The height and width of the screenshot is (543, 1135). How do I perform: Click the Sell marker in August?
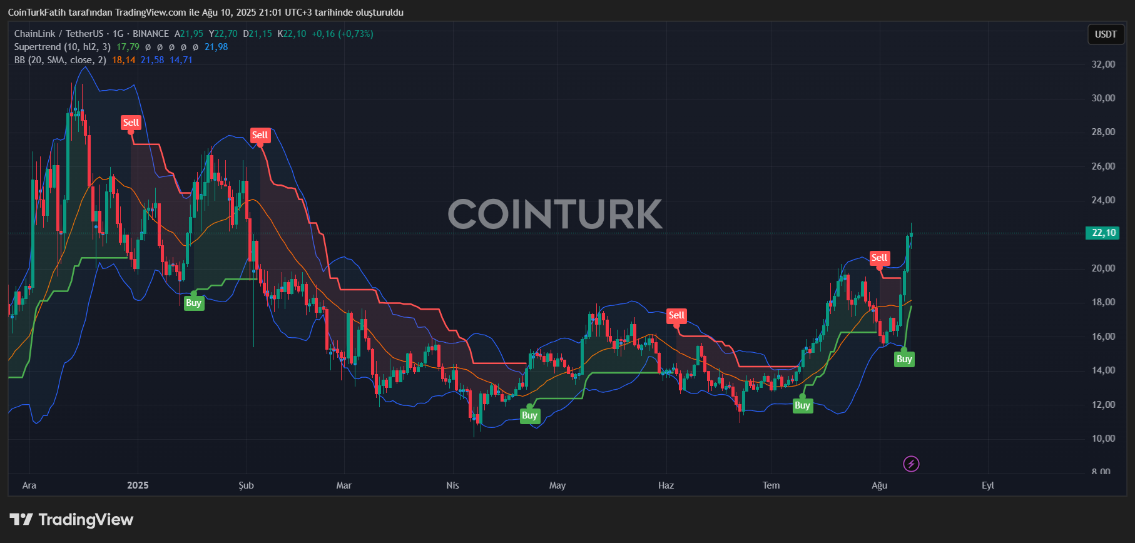tap(879, 258)
